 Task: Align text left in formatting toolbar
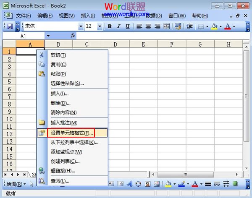point(139,26)
